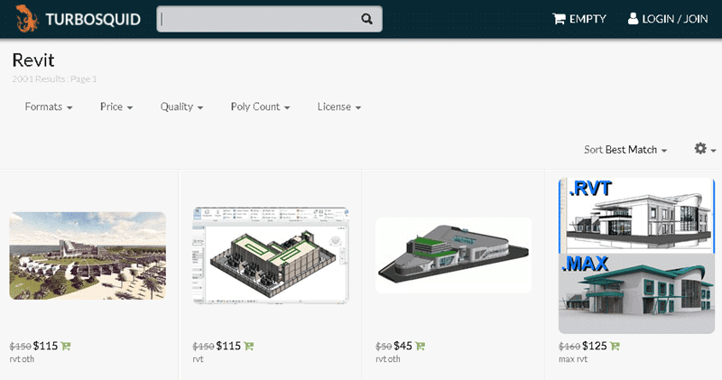Open the gray curved building thumbnail

(453, 255)
